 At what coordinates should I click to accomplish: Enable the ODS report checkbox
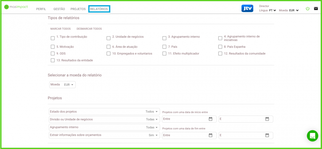pyautogui.click(x=53, y=53)
